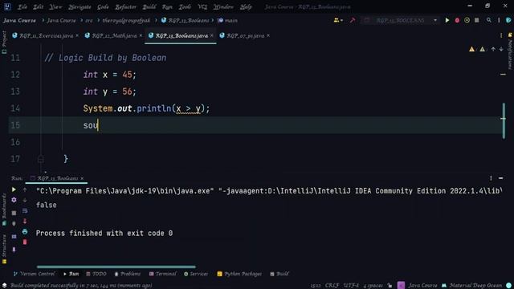Change CRLF line separator in status bar
This screenshot has height=289, width=514.
pyautogui.click(x=332, y=286)
